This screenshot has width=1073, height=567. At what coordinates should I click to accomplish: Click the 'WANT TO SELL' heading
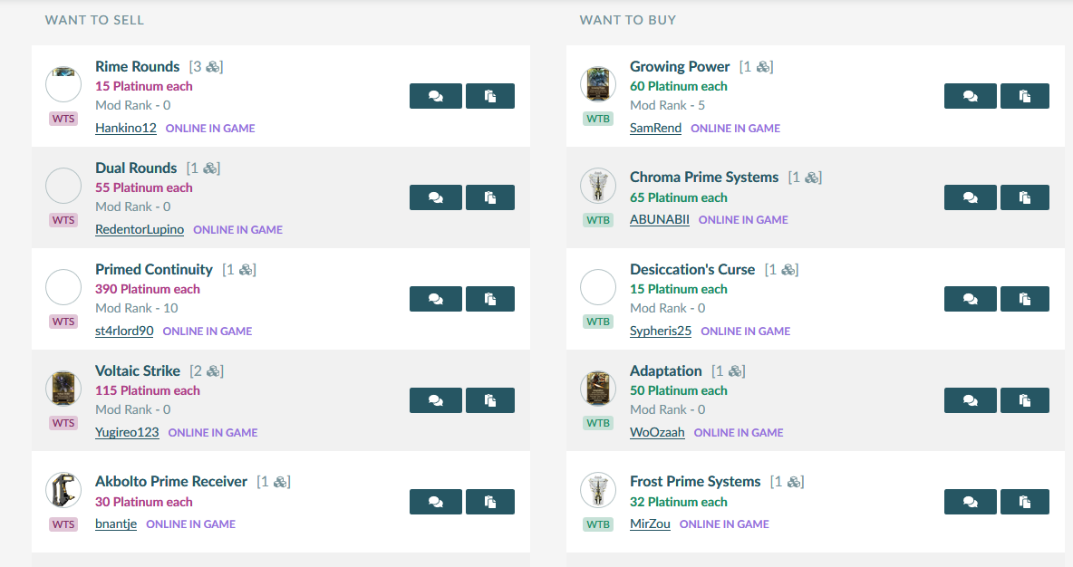(x=94, y=21)
